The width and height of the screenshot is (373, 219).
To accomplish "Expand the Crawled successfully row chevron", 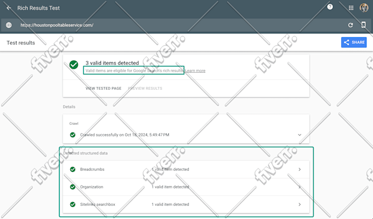I will 299,135.
